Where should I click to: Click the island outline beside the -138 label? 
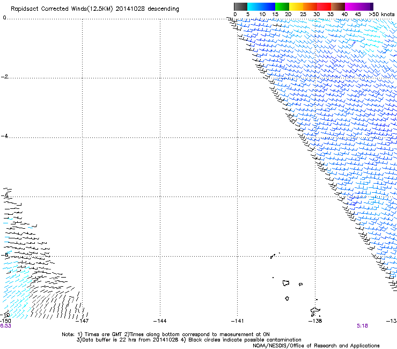pos(315,310)
